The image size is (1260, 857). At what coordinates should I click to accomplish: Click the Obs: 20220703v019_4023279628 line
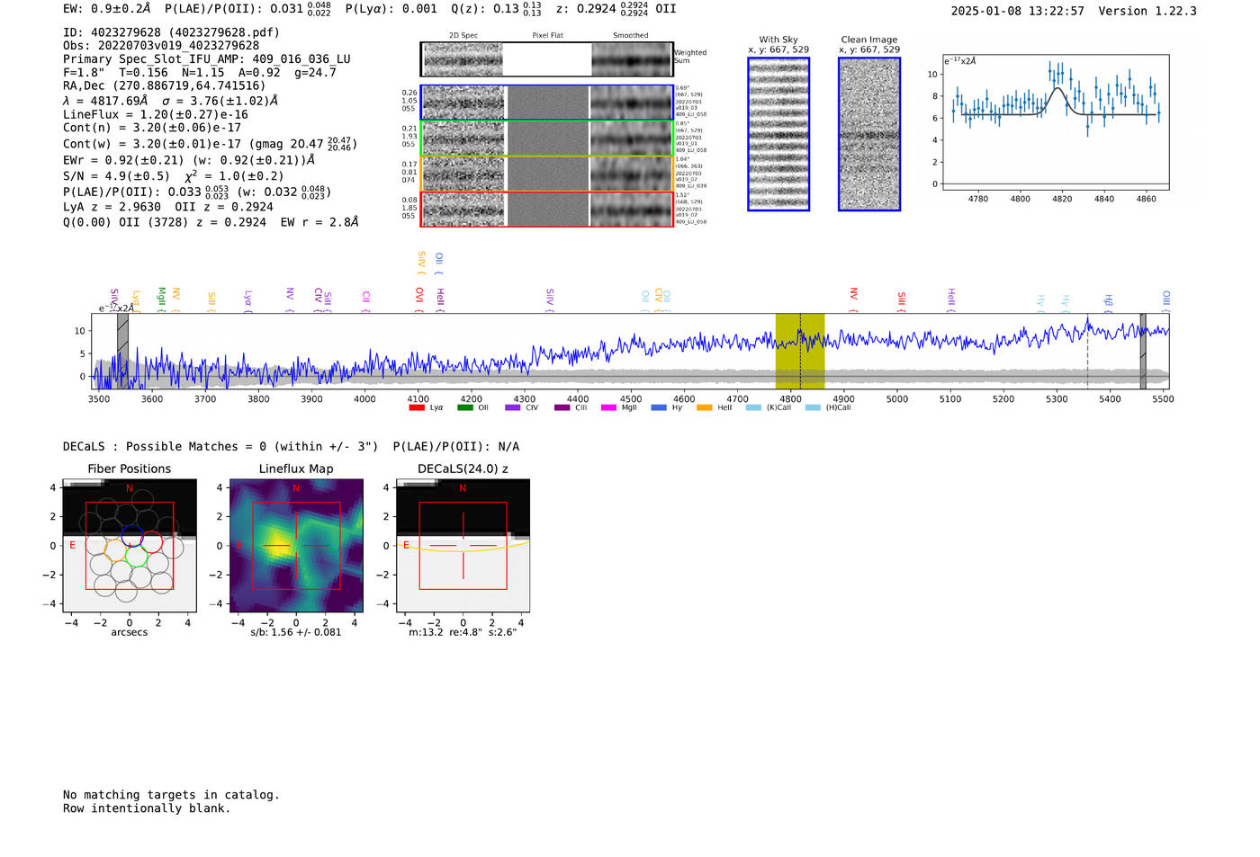(161, 46)
